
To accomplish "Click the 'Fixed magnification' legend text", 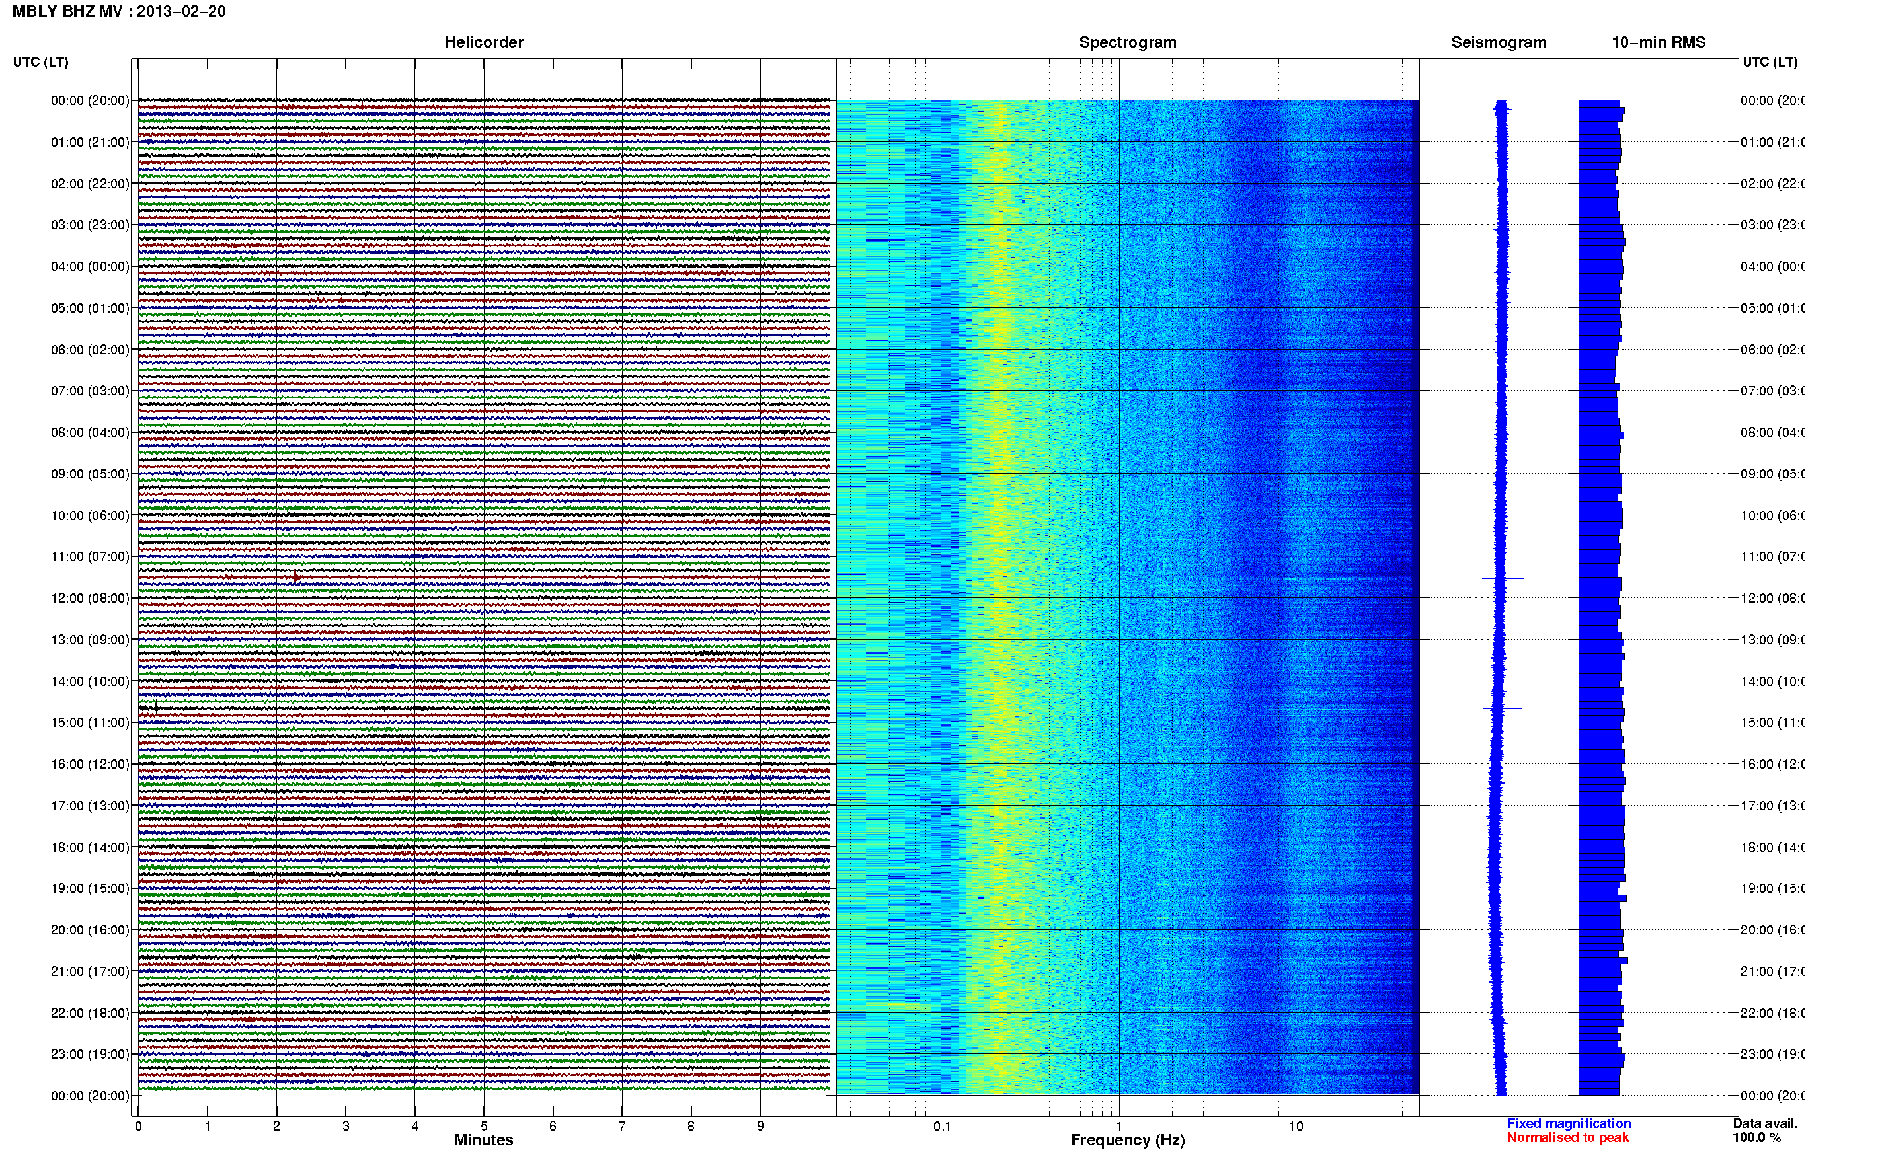I will [1569, 1123].
